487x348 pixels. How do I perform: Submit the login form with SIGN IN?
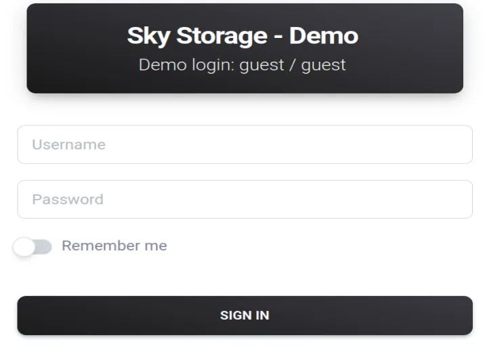(244, 316)
